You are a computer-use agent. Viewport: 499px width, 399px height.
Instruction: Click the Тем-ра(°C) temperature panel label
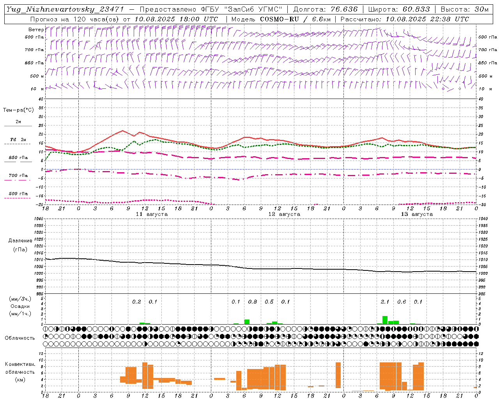tap(18, 110)
